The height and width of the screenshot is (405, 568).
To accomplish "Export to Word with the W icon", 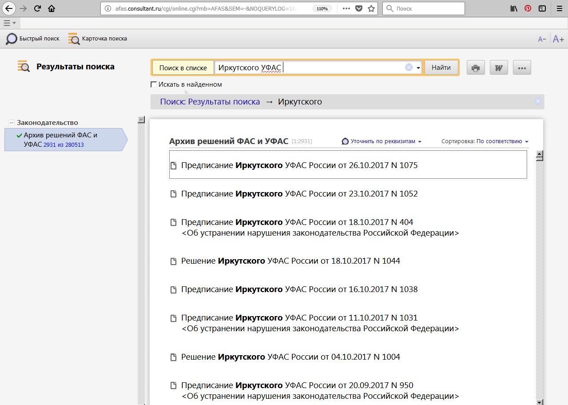I will pos(499,68).
